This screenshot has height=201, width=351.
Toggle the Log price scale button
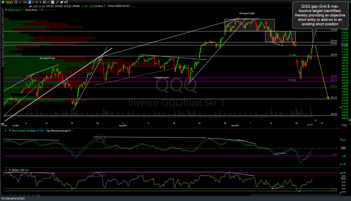pos(344,125)
